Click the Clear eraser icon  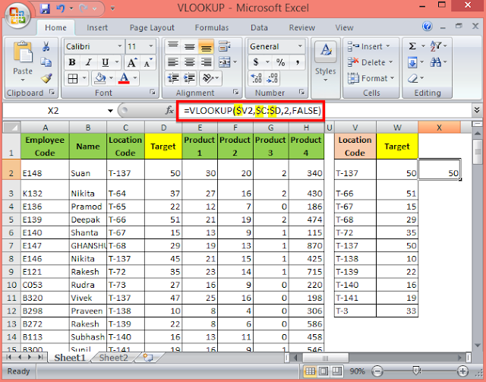tap(413, 78)
